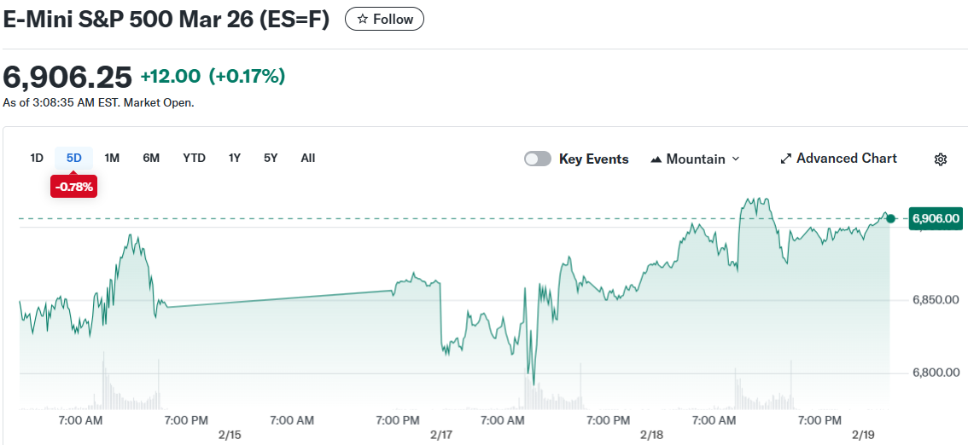Viewport: 968px width, 445px height.
Task: Click the Mountain chart type icon
Action: pos(656,159)
